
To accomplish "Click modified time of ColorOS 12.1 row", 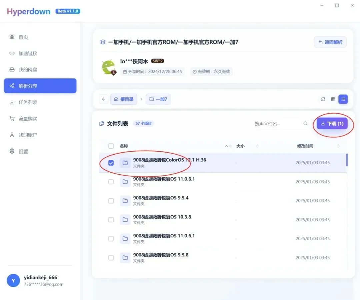I will pyautogui.click(x=313, y=163).
